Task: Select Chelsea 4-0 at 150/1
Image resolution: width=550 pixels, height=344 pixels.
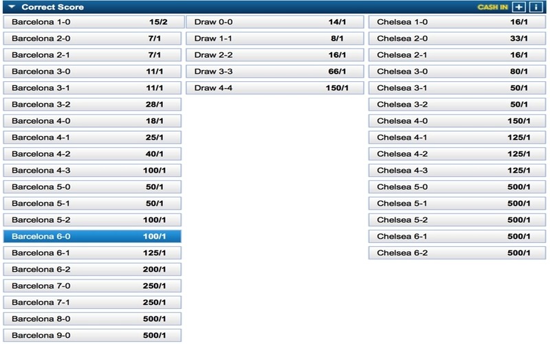Action: point(457,121)
